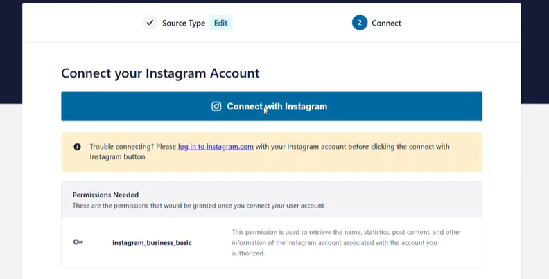Click the Instagram logo icon in the button
This screenshot has height=279, width=549.
[x=216, y=107]
